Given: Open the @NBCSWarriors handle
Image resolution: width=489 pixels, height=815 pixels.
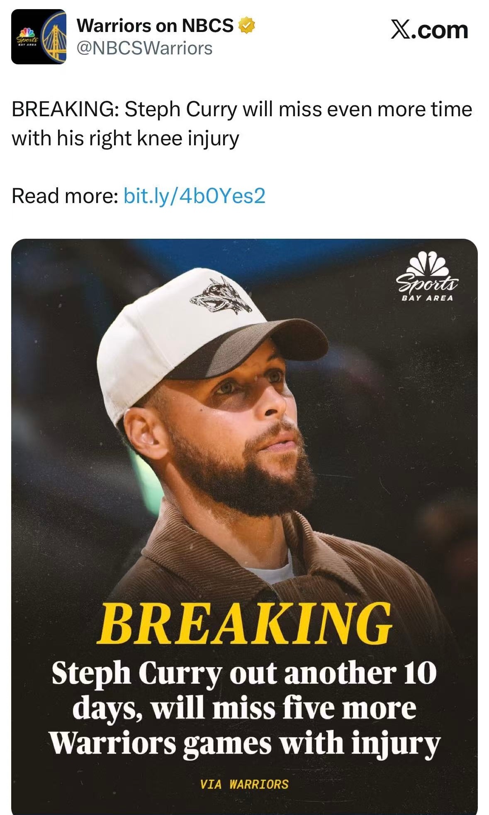Looking at the screenshot, I should tap(144, 48).
